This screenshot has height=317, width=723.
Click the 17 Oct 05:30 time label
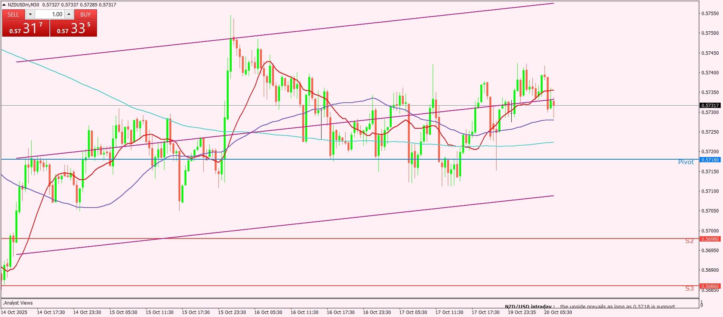(413, 312)
